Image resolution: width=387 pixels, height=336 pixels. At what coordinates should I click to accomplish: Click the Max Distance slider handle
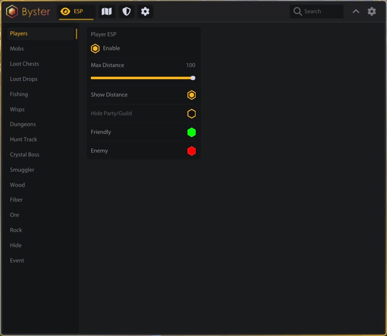coord(193,78)
